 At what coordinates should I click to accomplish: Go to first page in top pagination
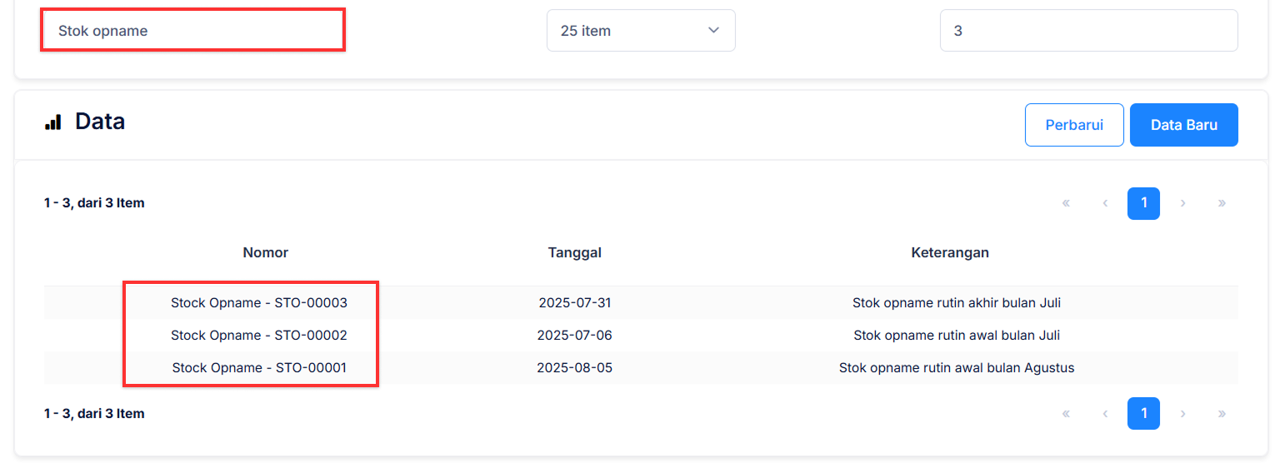(1066, 203)
